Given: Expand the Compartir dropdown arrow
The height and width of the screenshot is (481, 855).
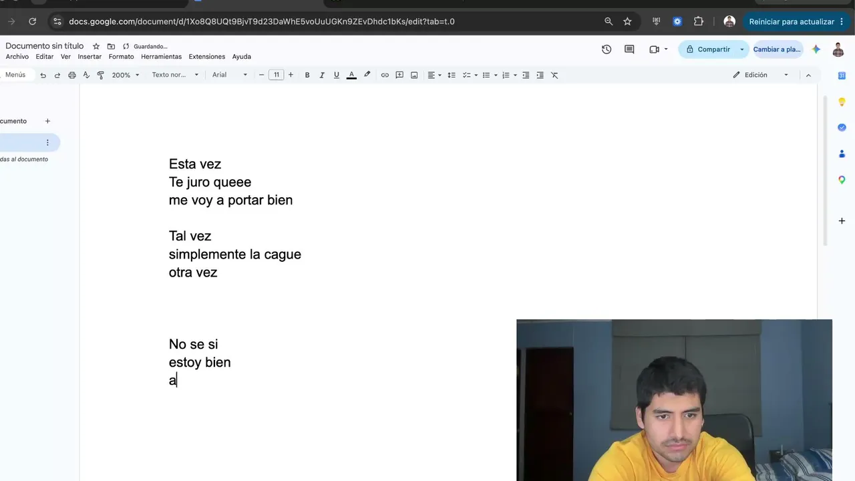Looking at the screenshot, I should click(x=741, y=49).
